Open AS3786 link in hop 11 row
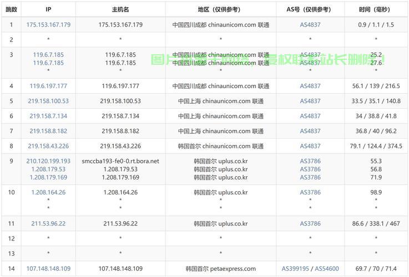This screenshot has width=409, height=277. pos(310,224)
